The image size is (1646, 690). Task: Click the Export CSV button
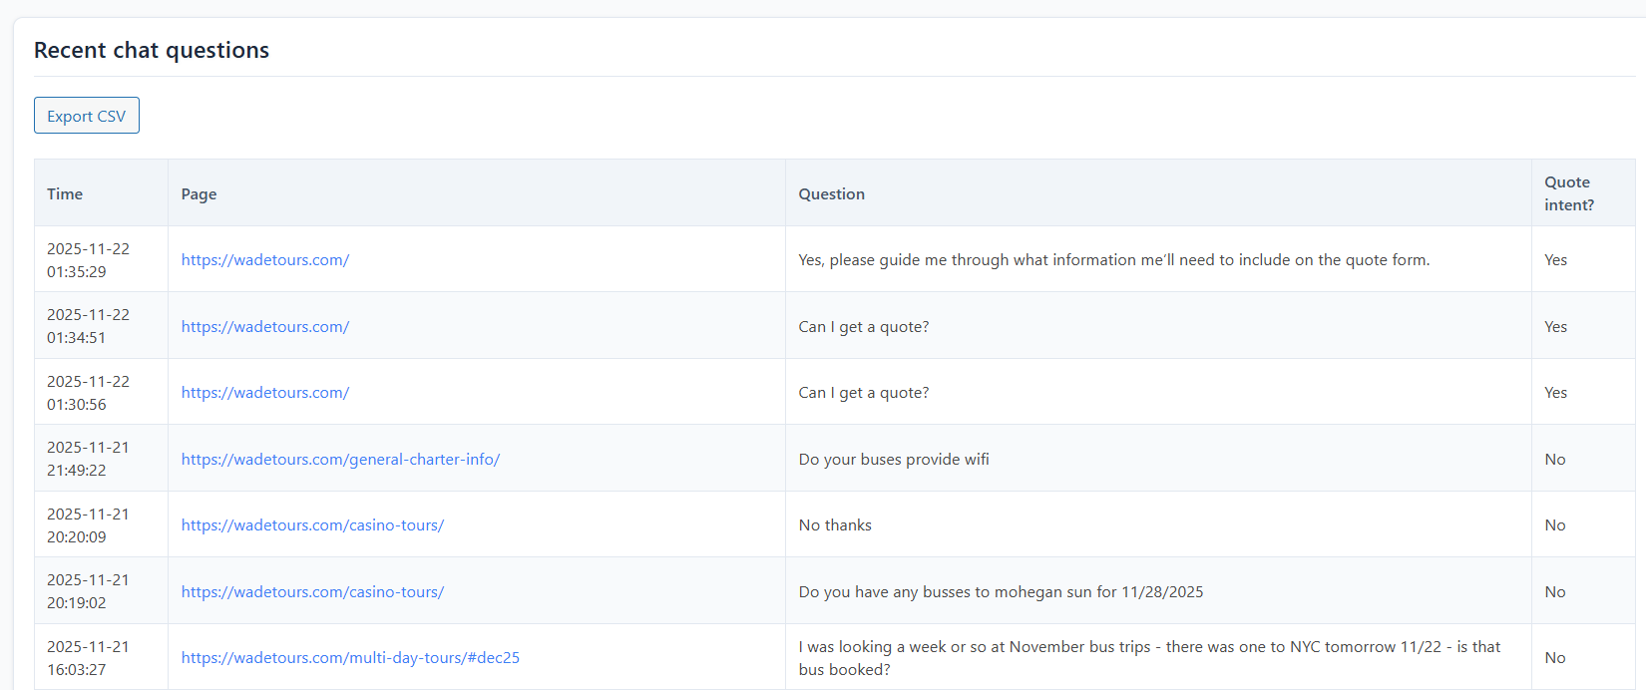(87, 116)
